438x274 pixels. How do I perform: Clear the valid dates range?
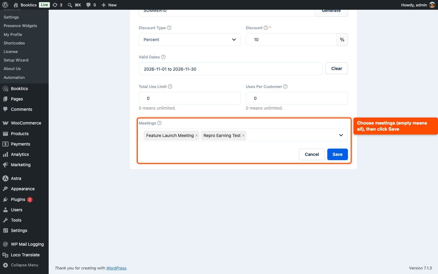337,68
